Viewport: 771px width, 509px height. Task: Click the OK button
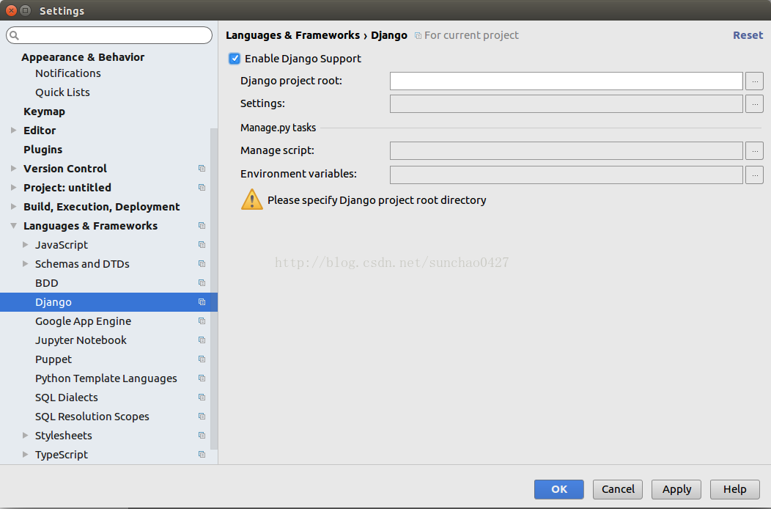click(559, 489)
